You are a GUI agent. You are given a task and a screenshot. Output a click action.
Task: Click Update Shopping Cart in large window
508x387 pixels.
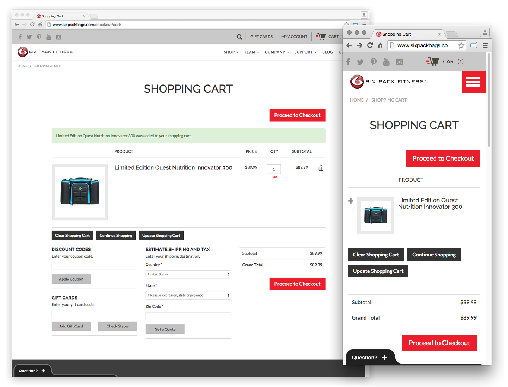tap(161, 236)
